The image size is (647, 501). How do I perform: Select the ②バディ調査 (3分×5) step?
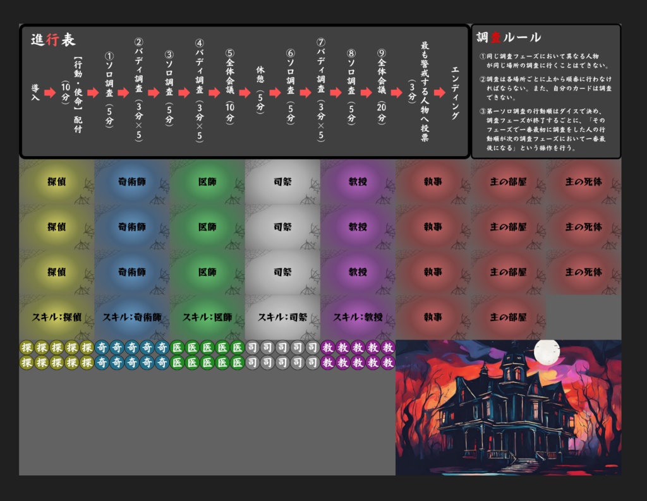pos(138,90)
